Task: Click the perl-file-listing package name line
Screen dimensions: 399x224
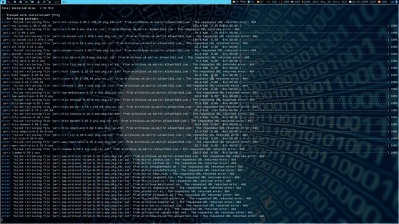Action: (x=26, y=68)
